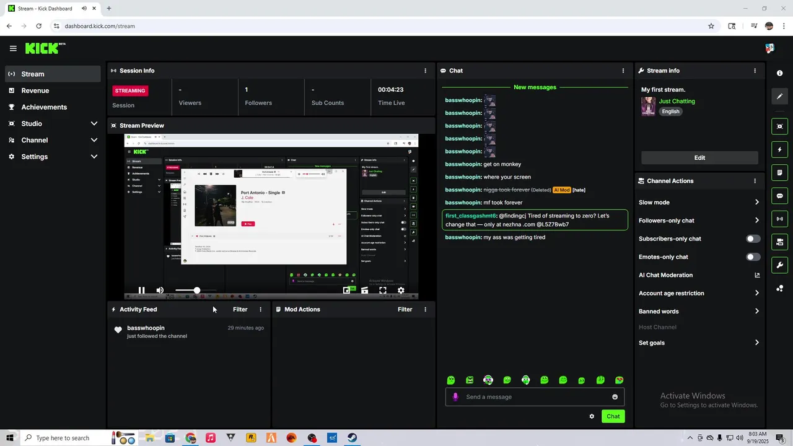Go to Stream in sidebar
The width and height of the screenshot is (793, 446).
53,74
